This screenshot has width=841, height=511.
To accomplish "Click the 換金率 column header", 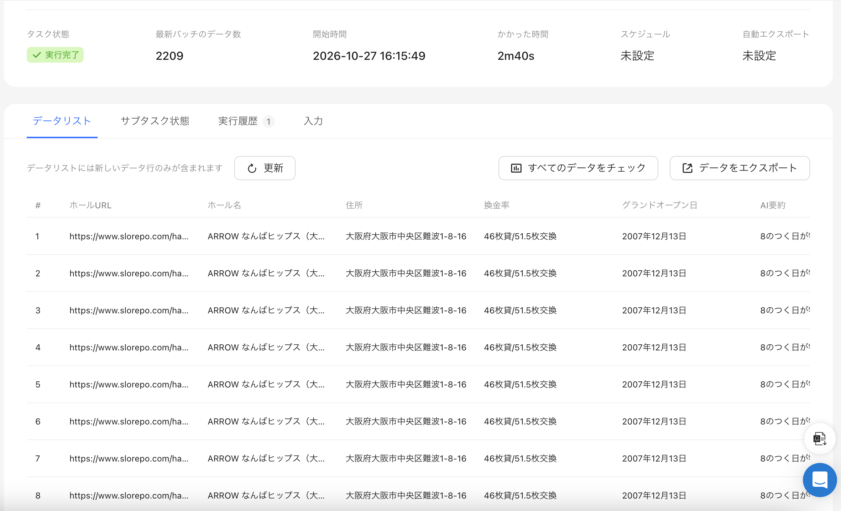I will click(497, 205).
